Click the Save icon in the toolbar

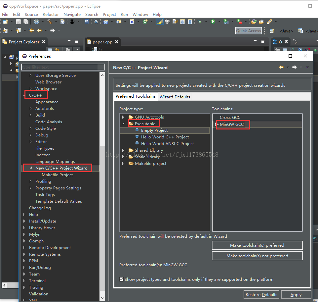pyautogui.click(x=18, y=22)
